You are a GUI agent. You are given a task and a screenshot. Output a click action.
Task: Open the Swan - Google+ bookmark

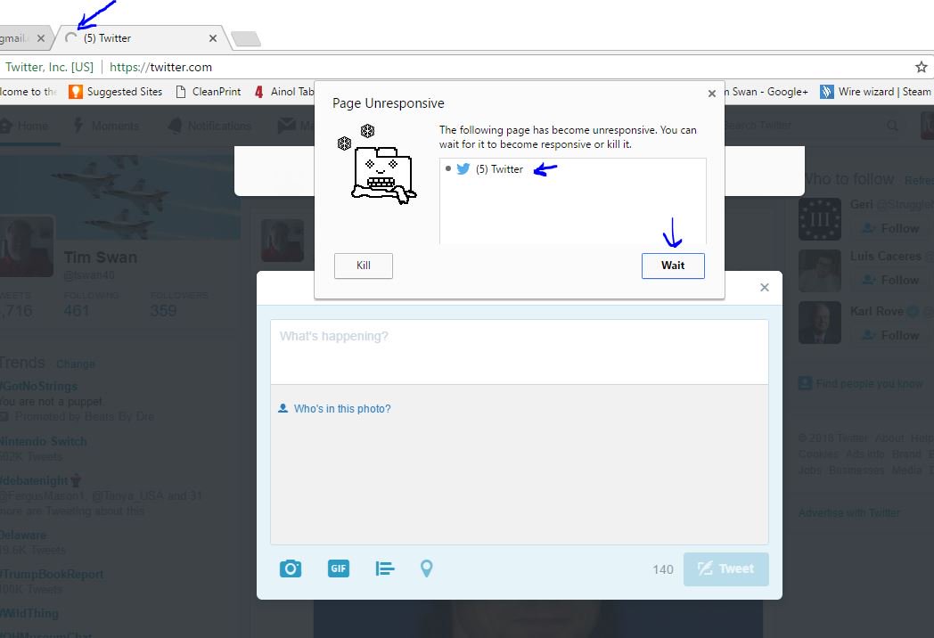pos(766,92)
